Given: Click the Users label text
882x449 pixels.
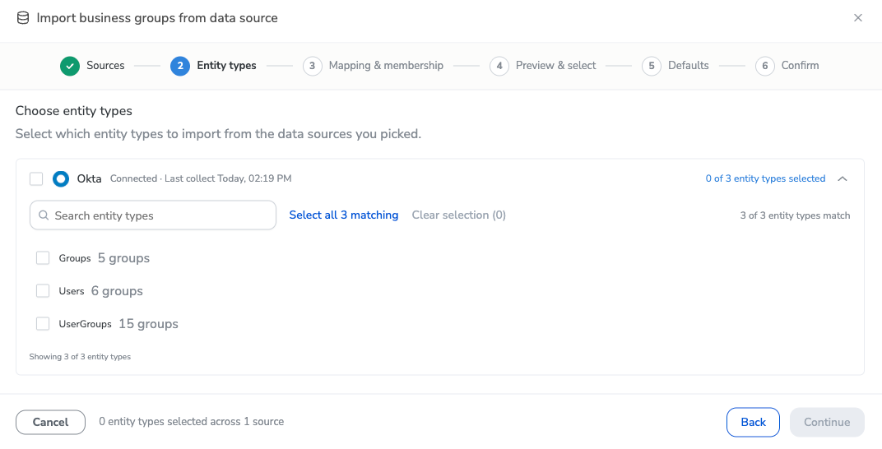Looking at the screenshot, I should [x=72, y=291].
